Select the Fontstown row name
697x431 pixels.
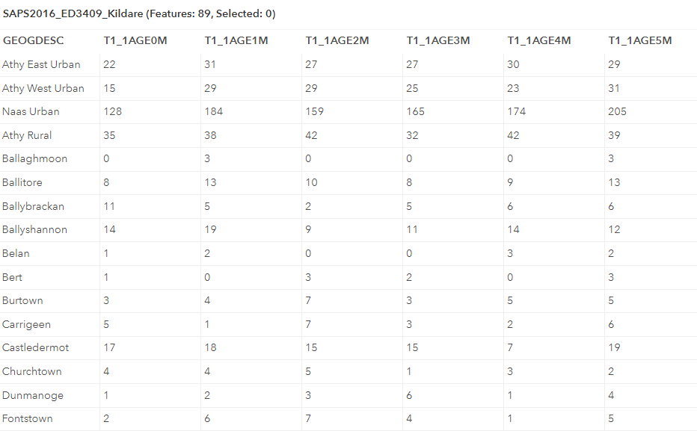click(x=28, y=418)
